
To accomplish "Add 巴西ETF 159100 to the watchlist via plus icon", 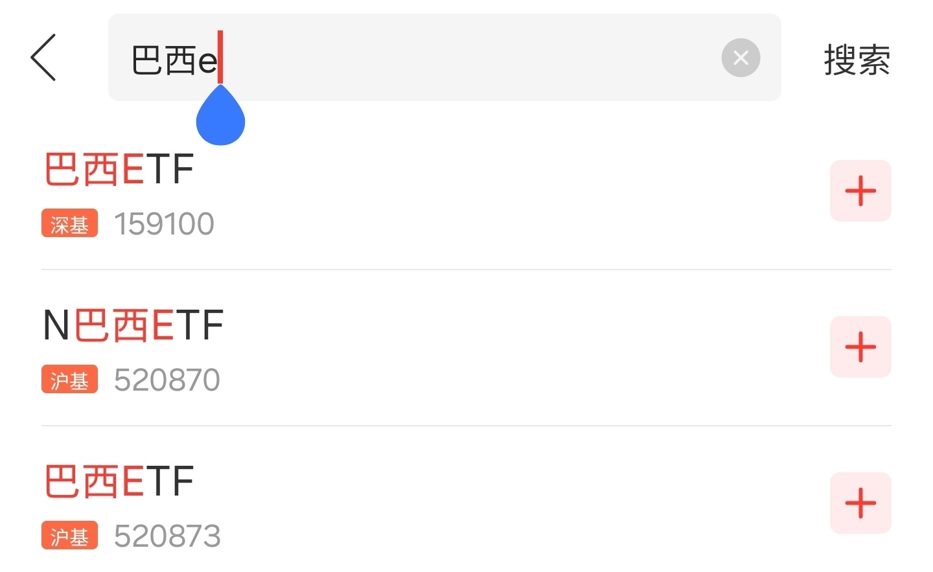I will pyautogui.click(x=860, y=191).
